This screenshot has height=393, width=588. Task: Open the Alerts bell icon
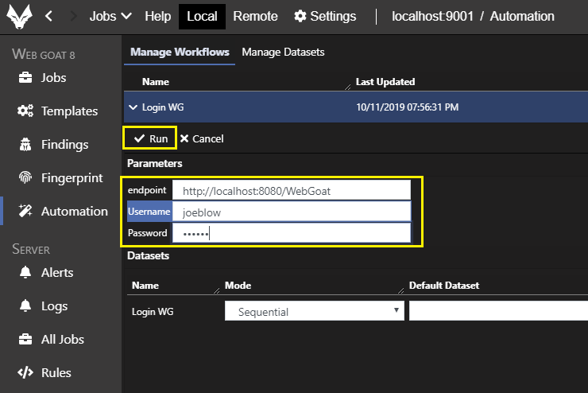pyautogui.click(x=25, y=272)
